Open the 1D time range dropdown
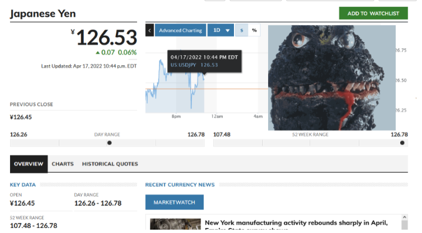 coord(221,30)
